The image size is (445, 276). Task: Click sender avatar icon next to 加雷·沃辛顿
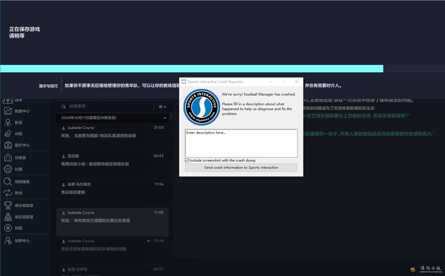coord(63,269)
